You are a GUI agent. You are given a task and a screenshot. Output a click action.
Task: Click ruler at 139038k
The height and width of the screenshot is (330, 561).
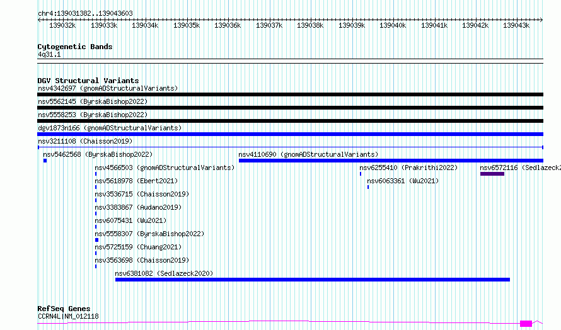(310, 25)
